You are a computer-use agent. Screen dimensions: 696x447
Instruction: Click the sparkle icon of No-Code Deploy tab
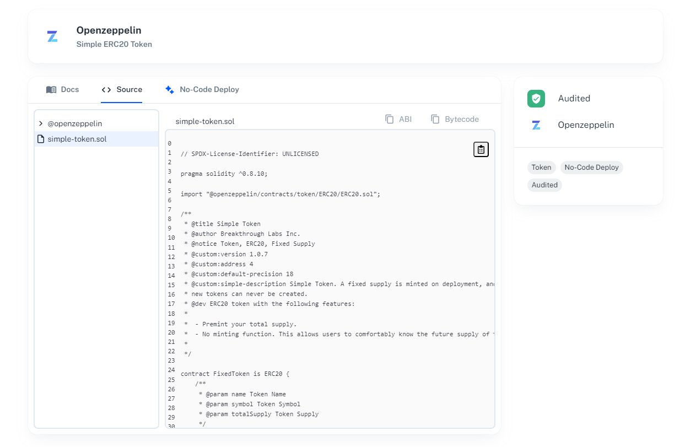click(x=170, y=89)
